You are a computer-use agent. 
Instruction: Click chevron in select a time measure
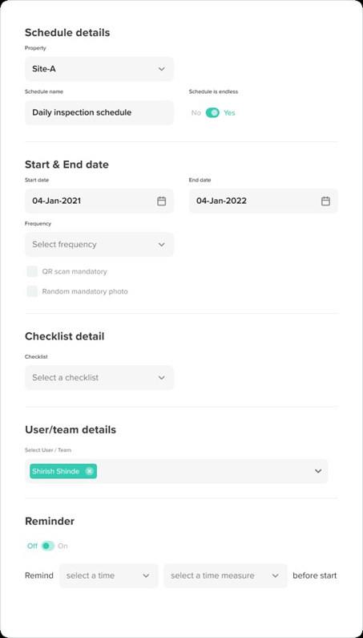coord(275,575)
